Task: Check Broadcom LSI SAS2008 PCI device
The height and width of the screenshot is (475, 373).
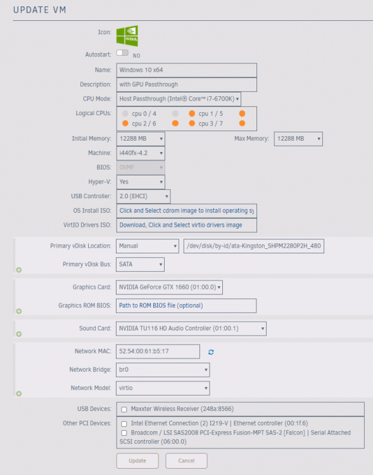Action: click(124, 433)
